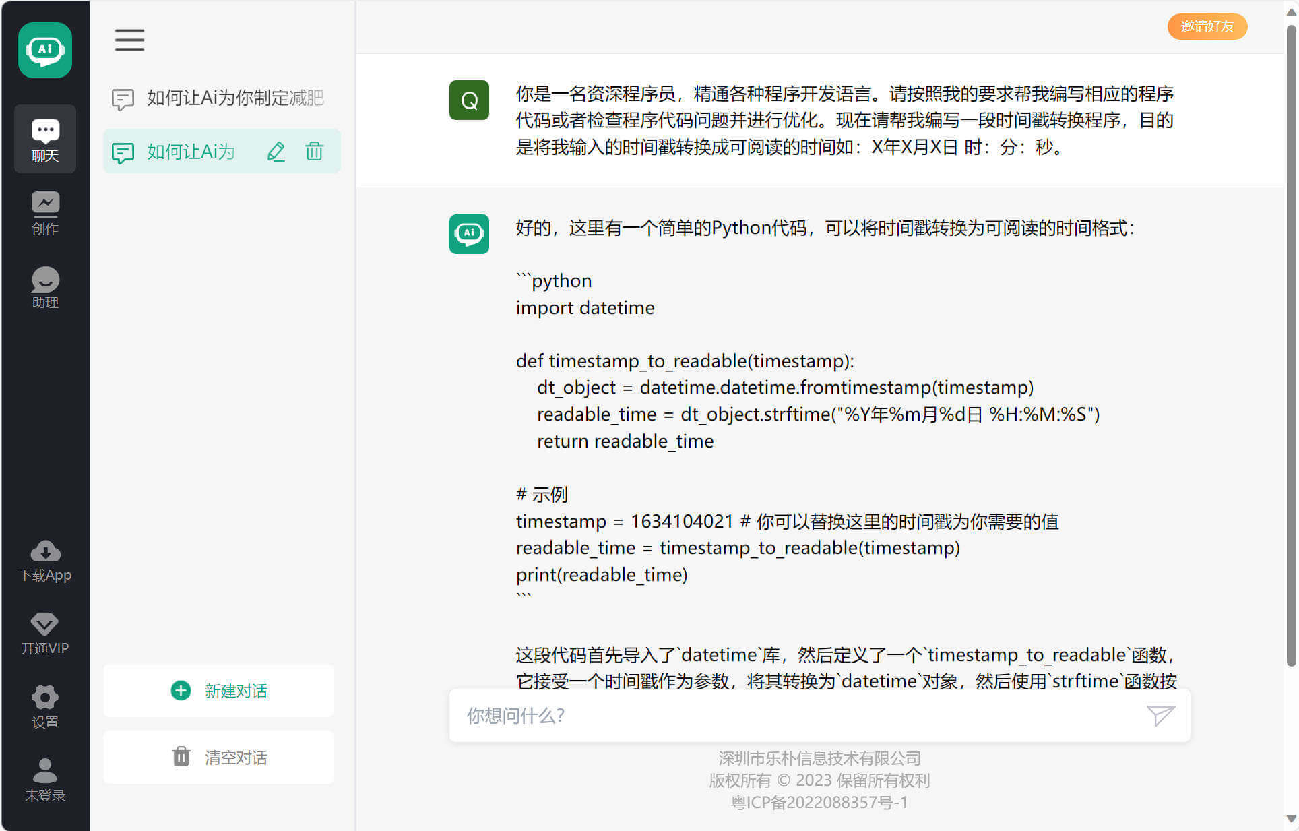Send message with the paper plane icon
Screen dimensions: 1299x831
click(x=1160, y=715)
